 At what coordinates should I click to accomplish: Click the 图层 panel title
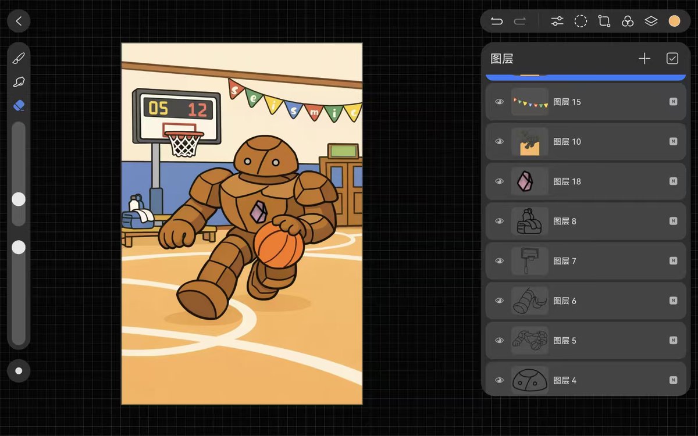click(502, 59)
